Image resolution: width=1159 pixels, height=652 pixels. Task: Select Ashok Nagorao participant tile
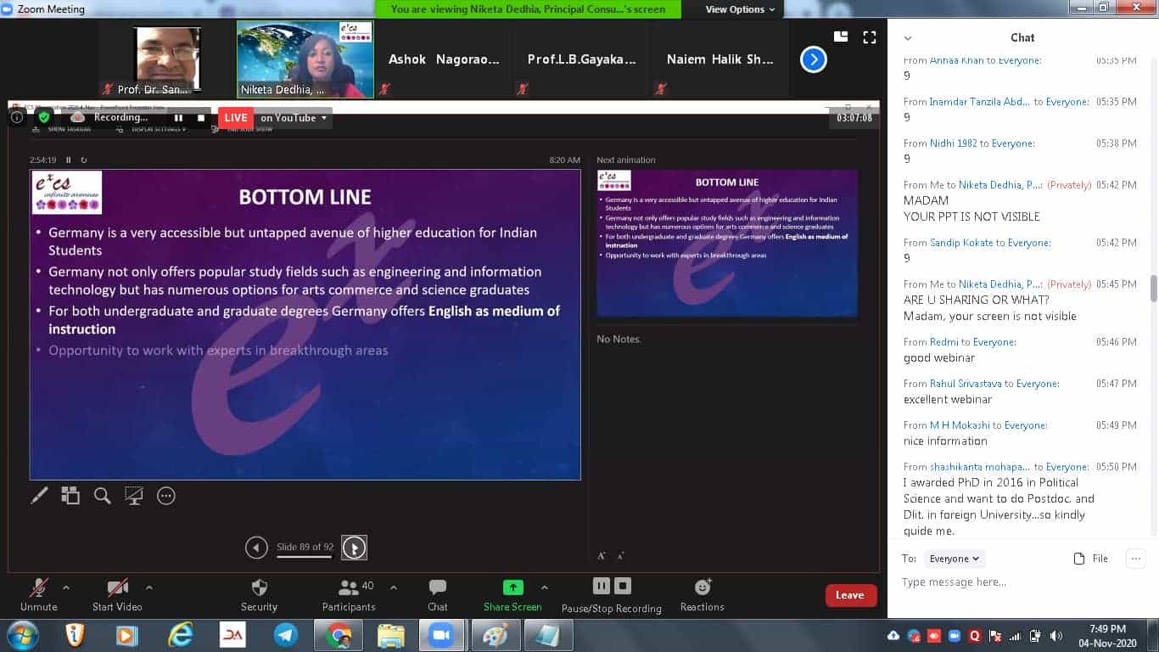tap(444, 59)
